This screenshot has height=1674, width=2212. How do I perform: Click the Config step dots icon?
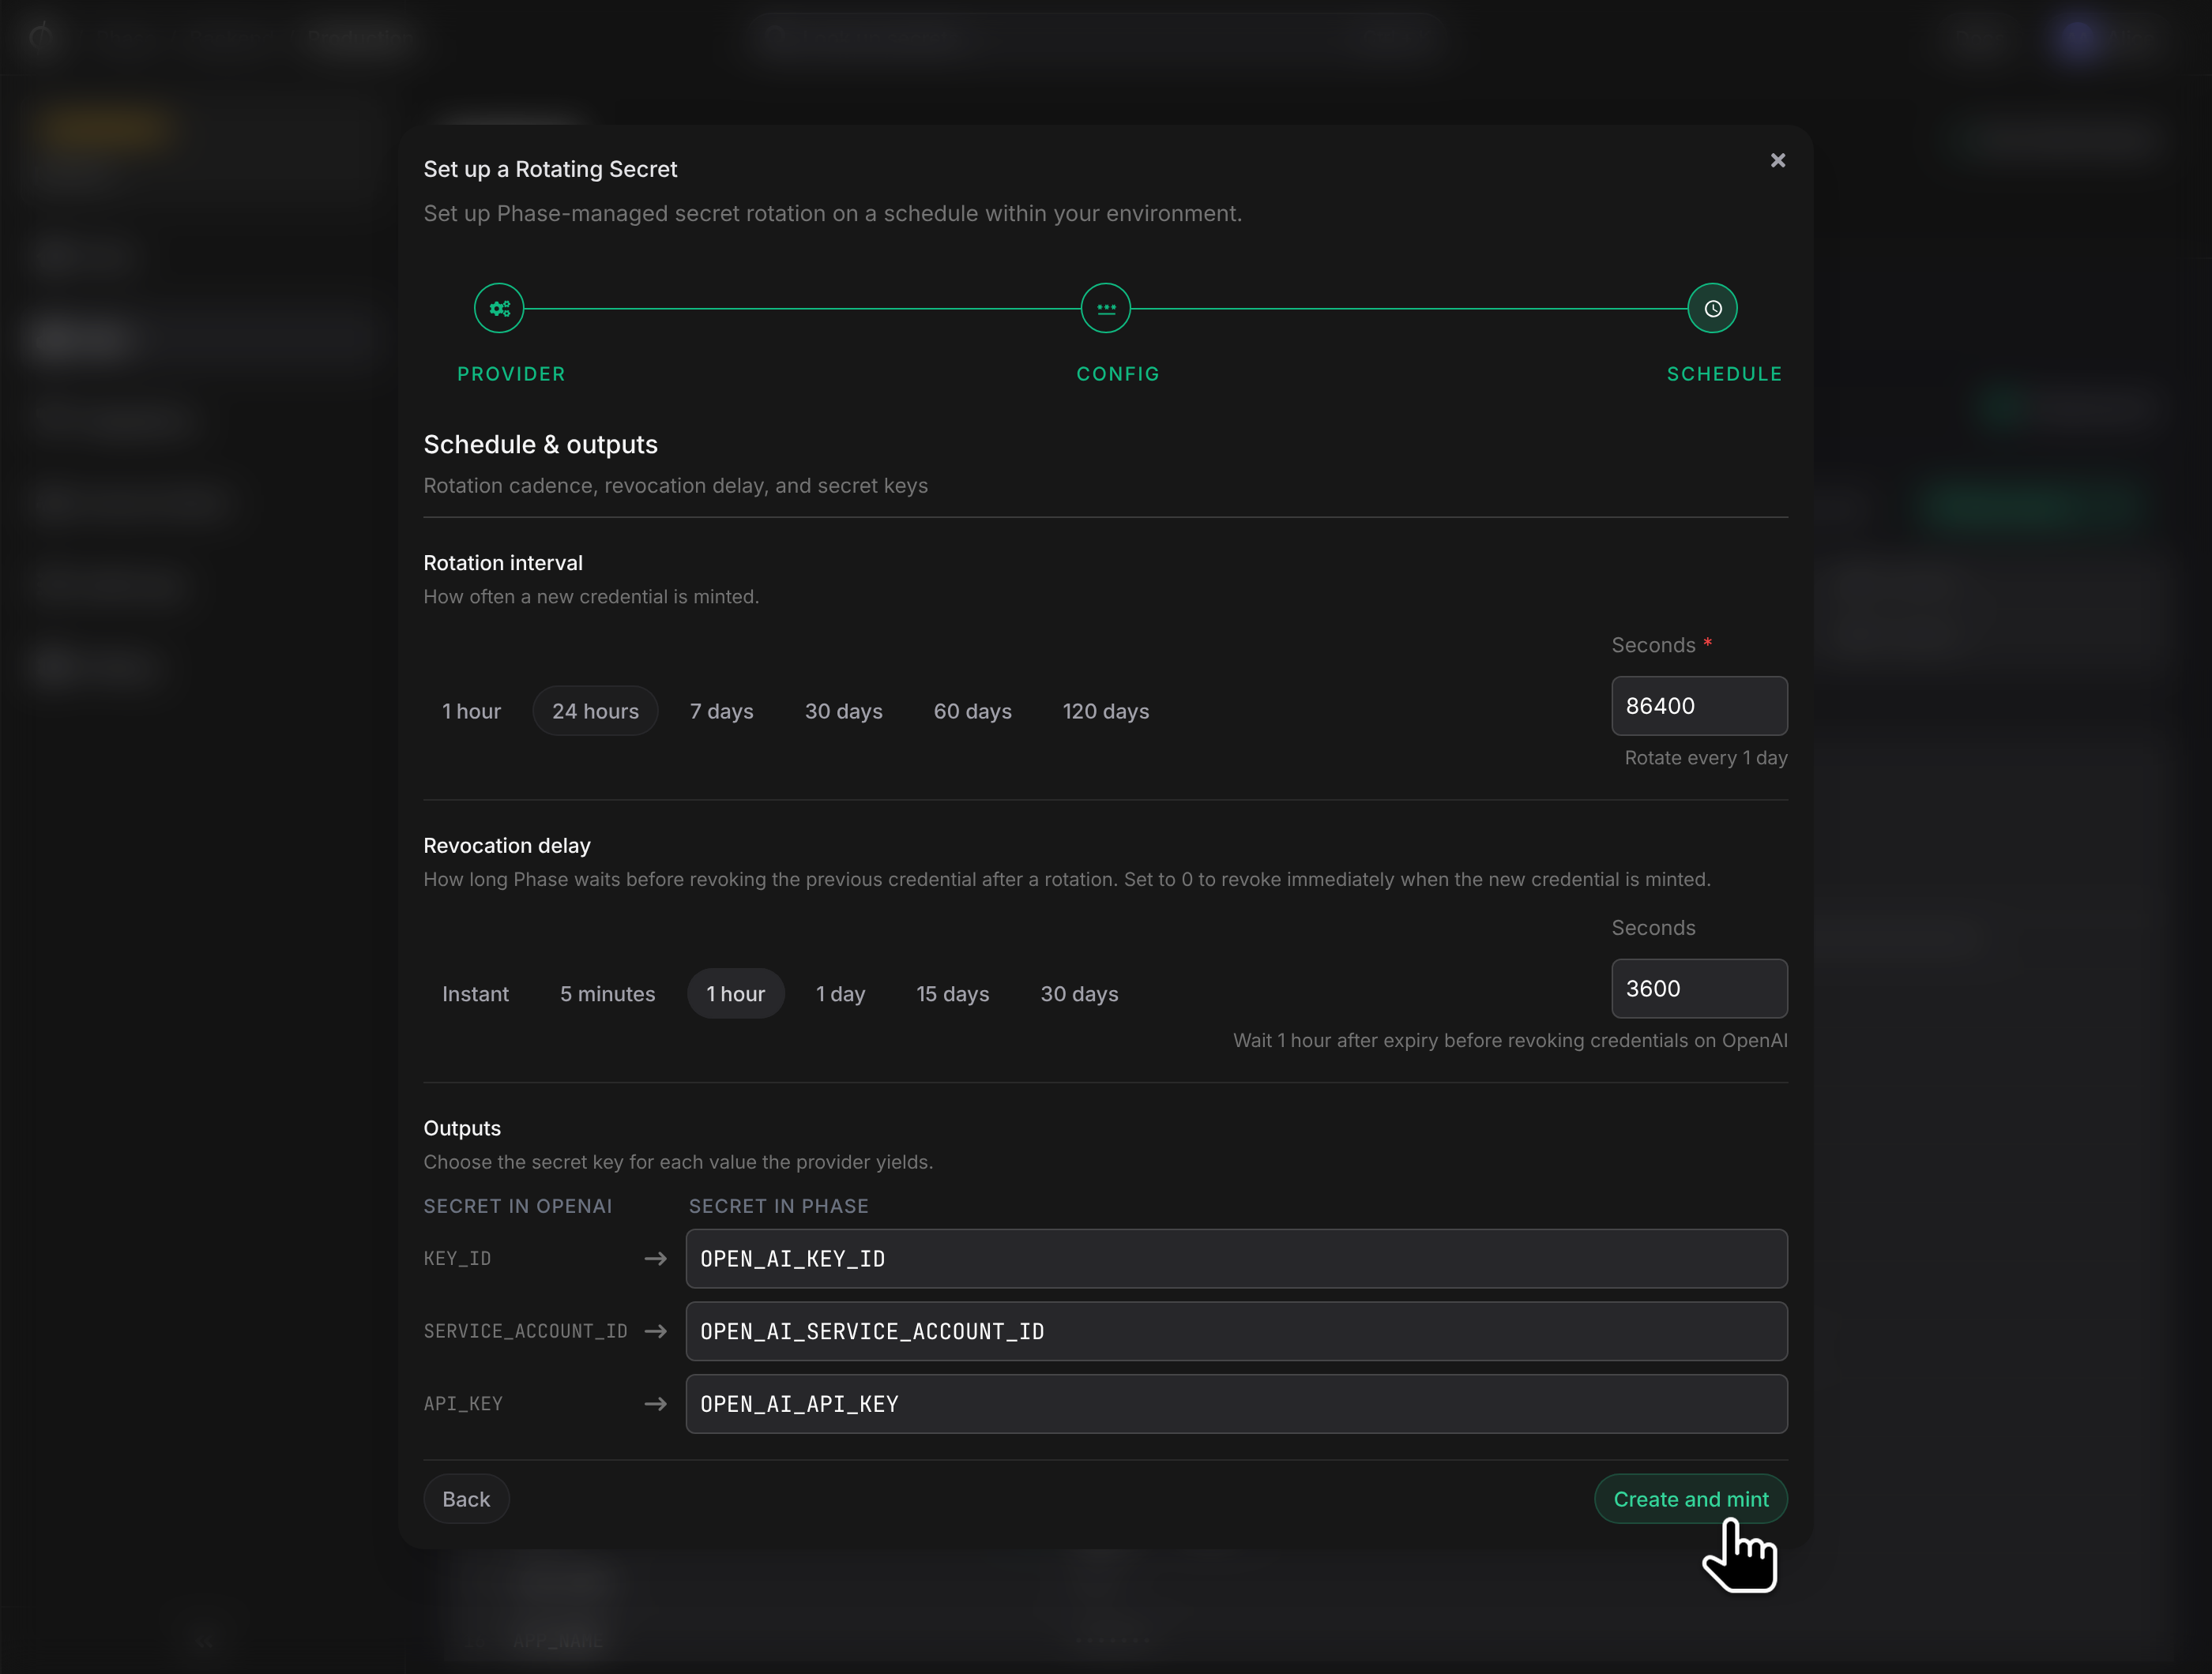(x=1106, y=309)
